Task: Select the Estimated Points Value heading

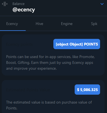Action: pos(28,90)
